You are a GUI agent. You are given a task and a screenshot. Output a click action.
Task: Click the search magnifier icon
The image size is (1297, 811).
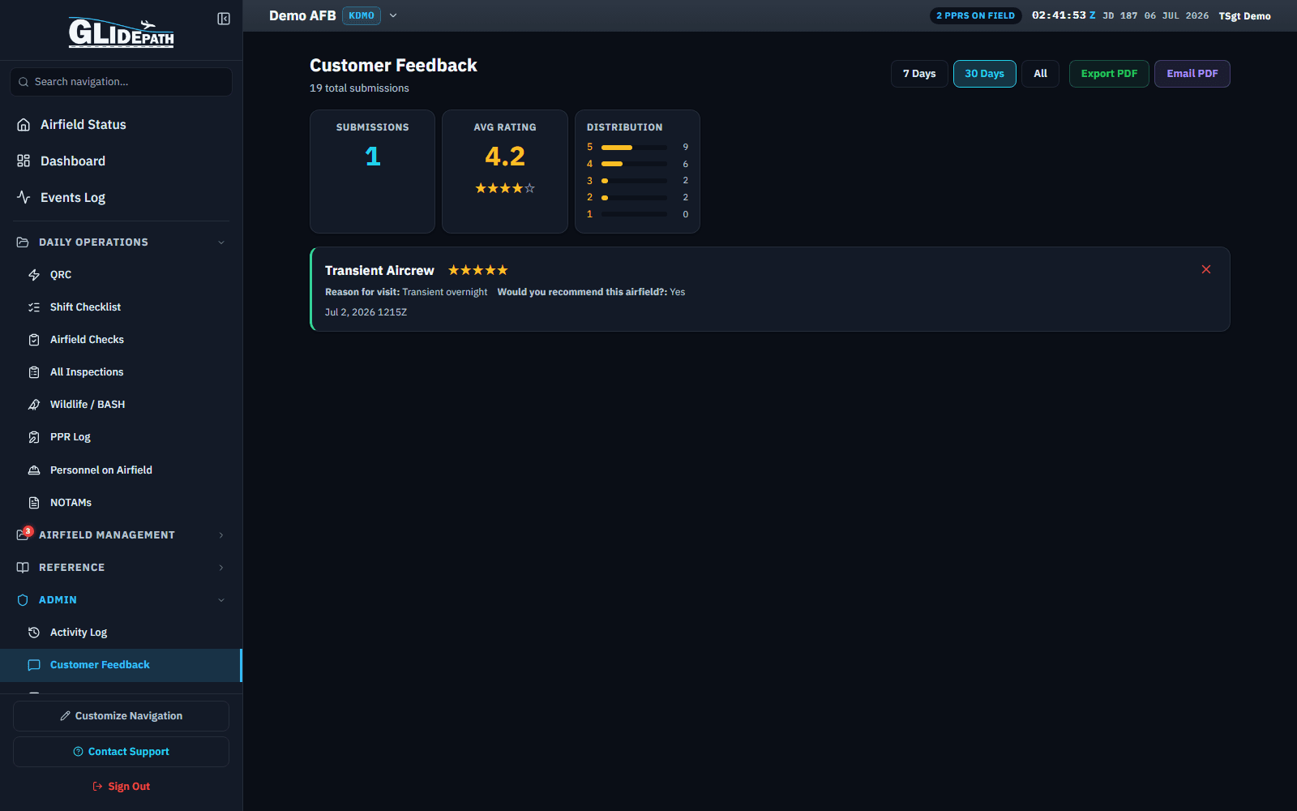point(24,82)
